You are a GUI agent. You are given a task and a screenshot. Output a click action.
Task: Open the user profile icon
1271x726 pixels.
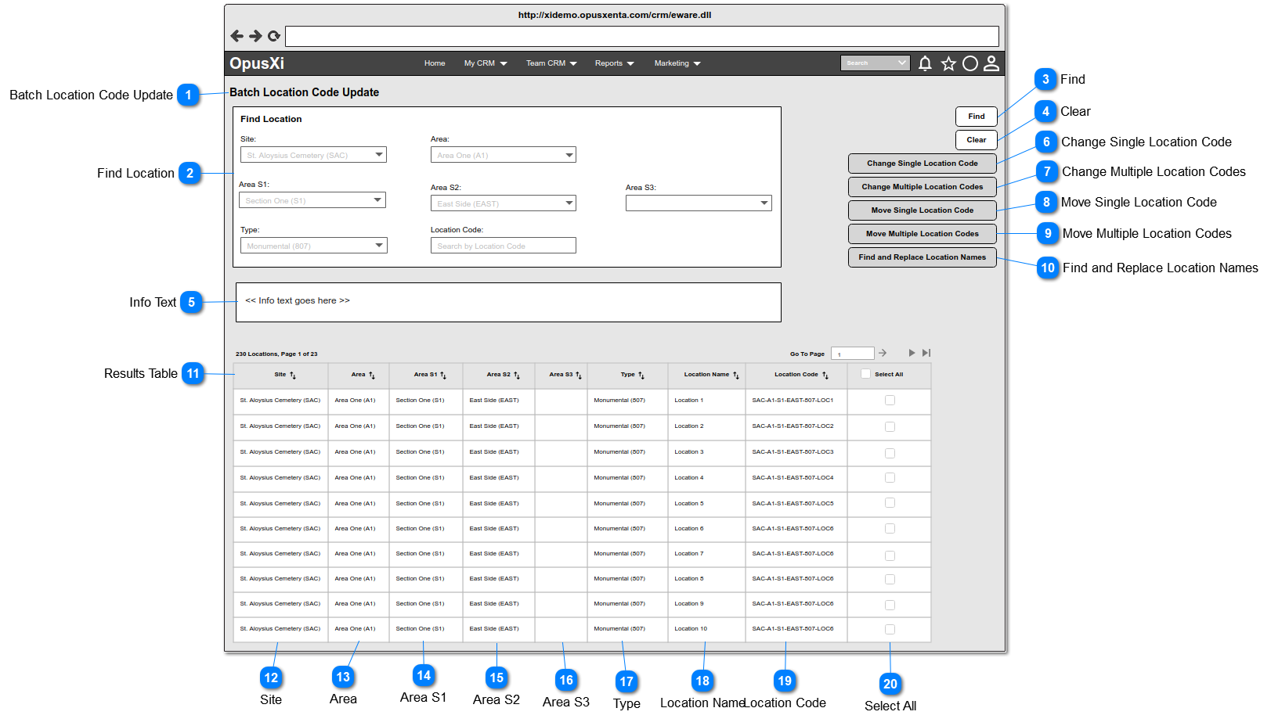point(991,63)
